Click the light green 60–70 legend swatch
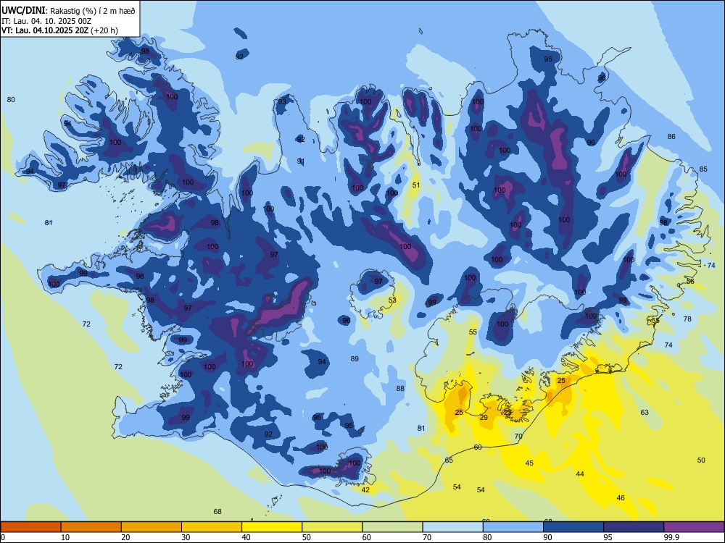 [x=392, y=527]
